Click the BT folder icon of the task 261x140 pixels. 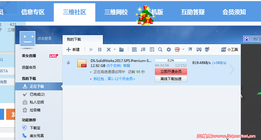(x=82, y=63)
